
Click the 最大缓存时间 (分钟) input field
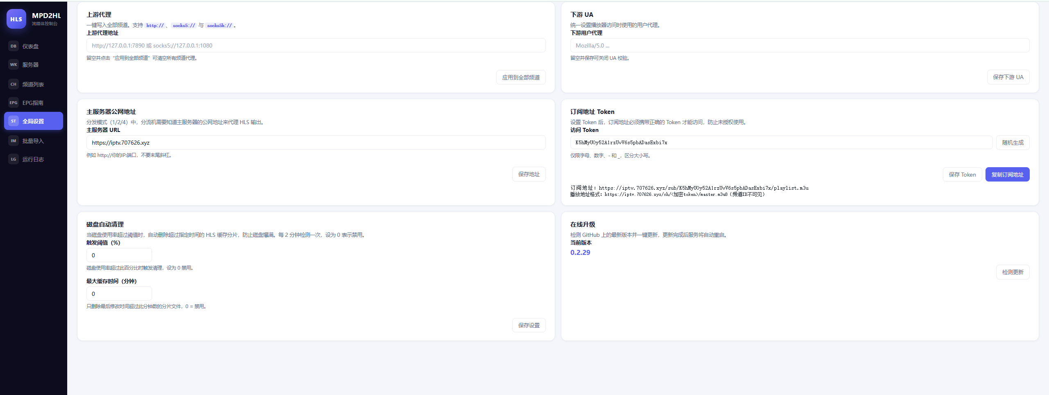[119, 294]
